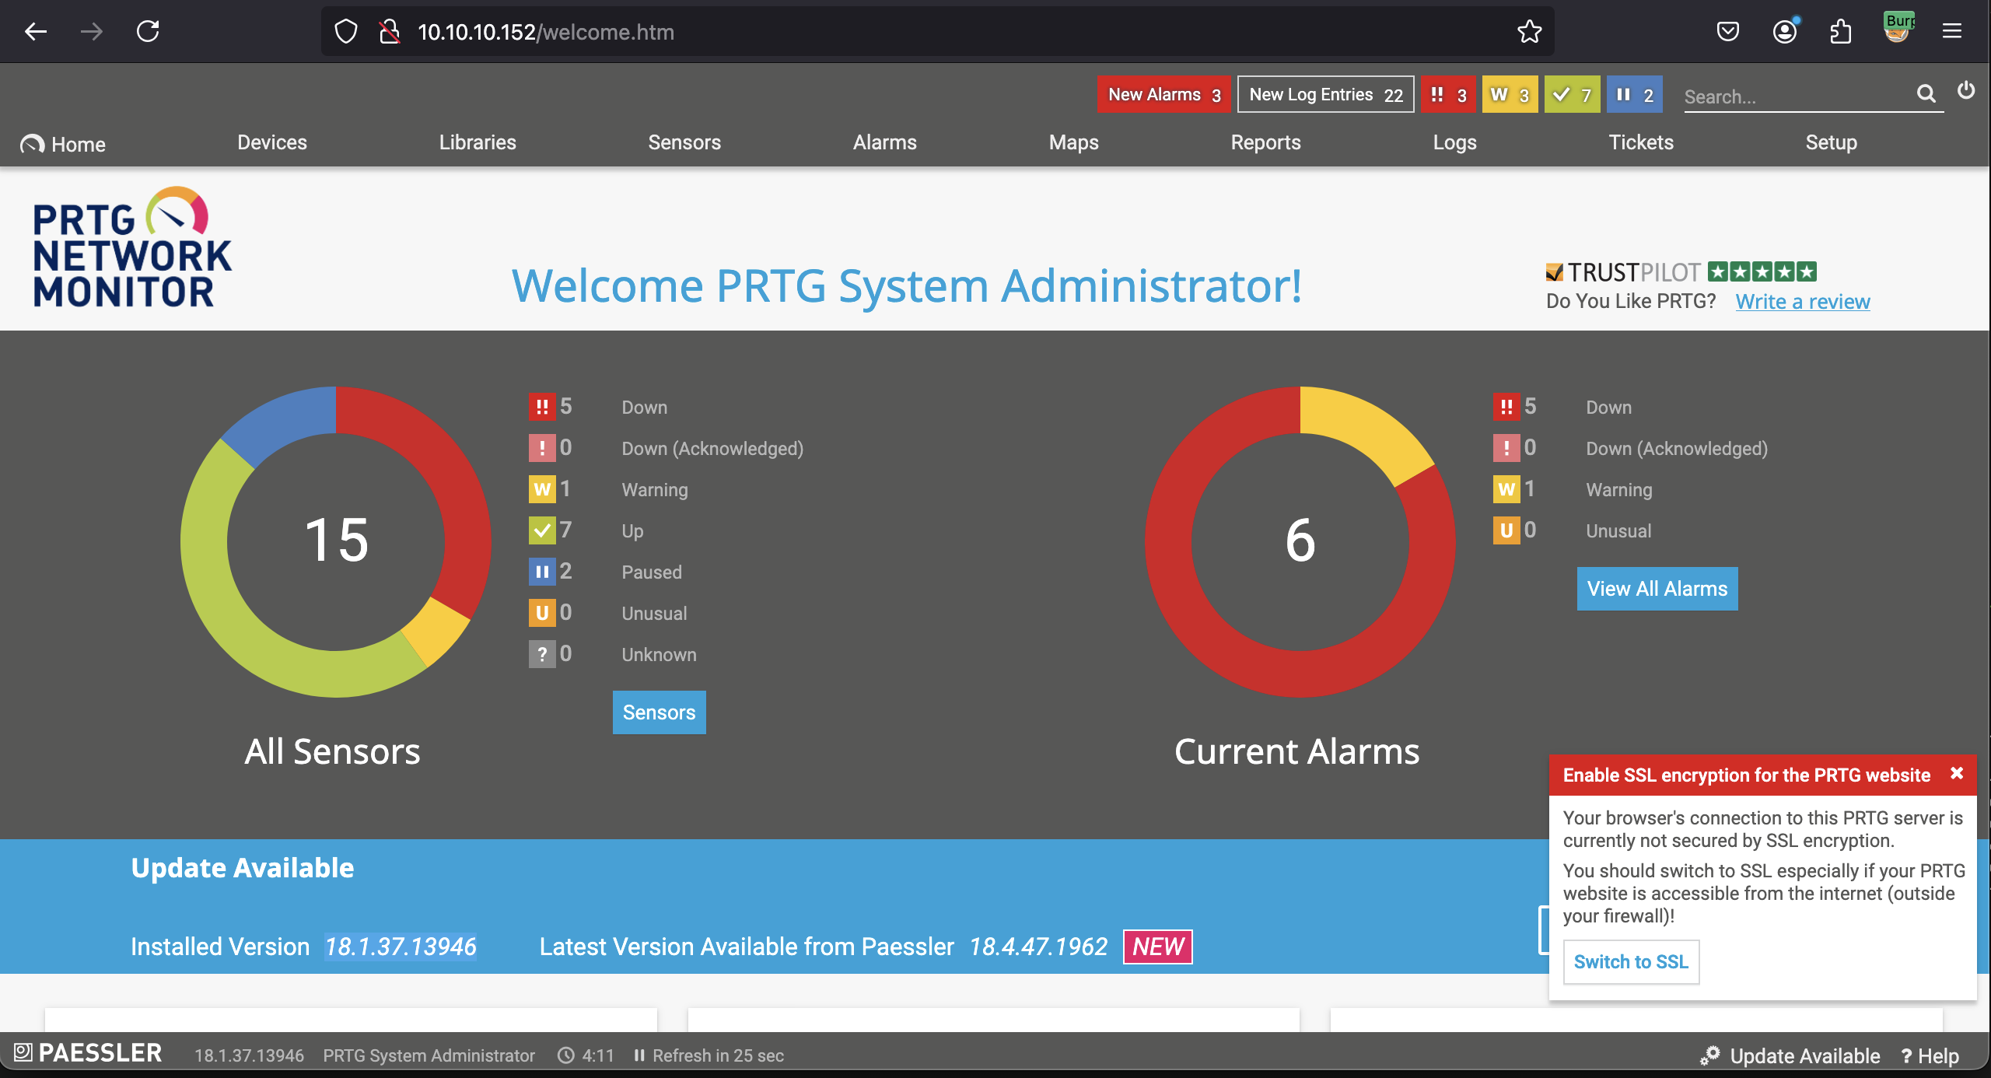
Task: Click the footer clock showing 4:11
Action: pos(586,1055)
